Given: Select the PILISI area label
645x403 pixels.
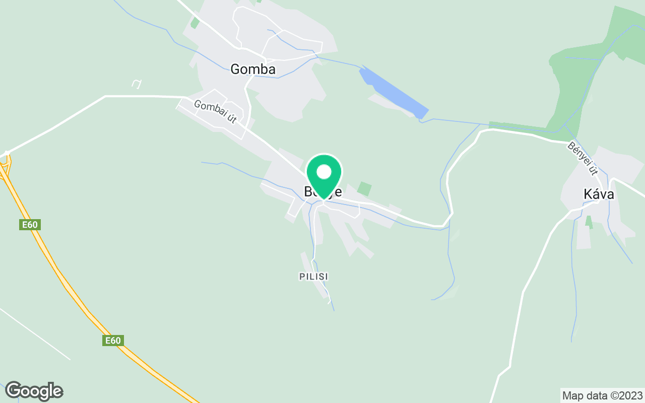Looking at the screenshot, I should (x=313, y=277).
